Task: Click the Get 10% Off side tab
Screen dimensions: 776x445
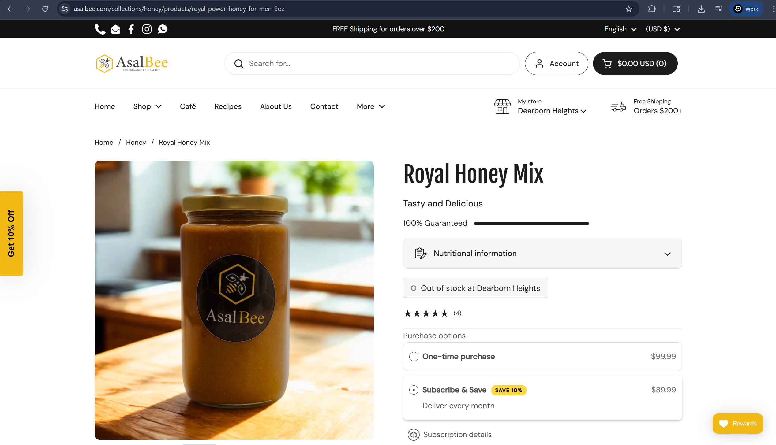Action: pos(11,234)
